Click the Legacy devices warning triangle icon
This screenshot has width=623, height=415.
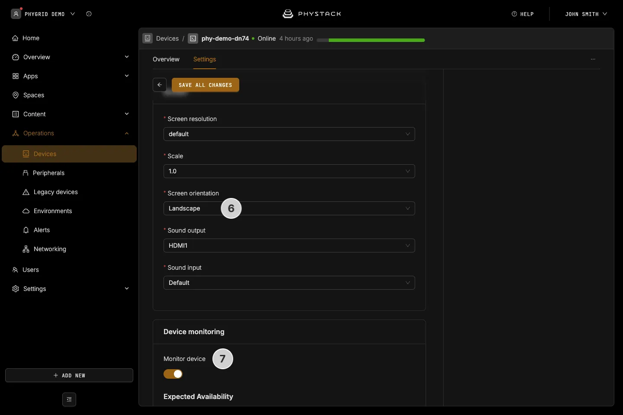[x=26, y=192]
